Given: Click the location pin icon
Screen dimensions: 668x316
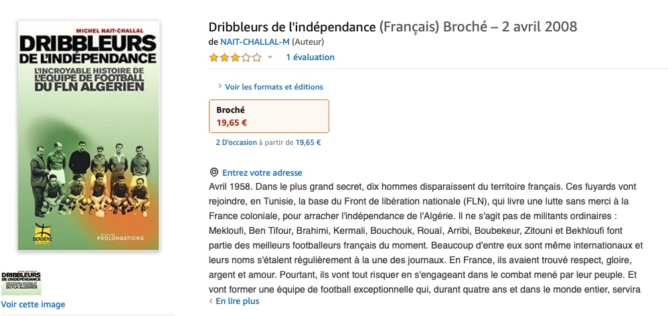Looking at the screenshot, I should coord(214,172).
